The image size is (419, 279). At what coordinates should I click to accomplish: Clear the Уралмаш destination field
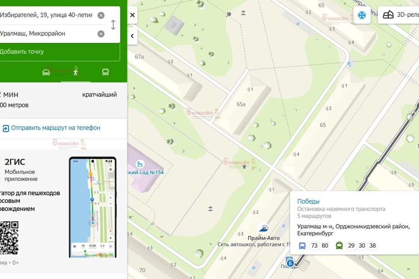(101, 34)
